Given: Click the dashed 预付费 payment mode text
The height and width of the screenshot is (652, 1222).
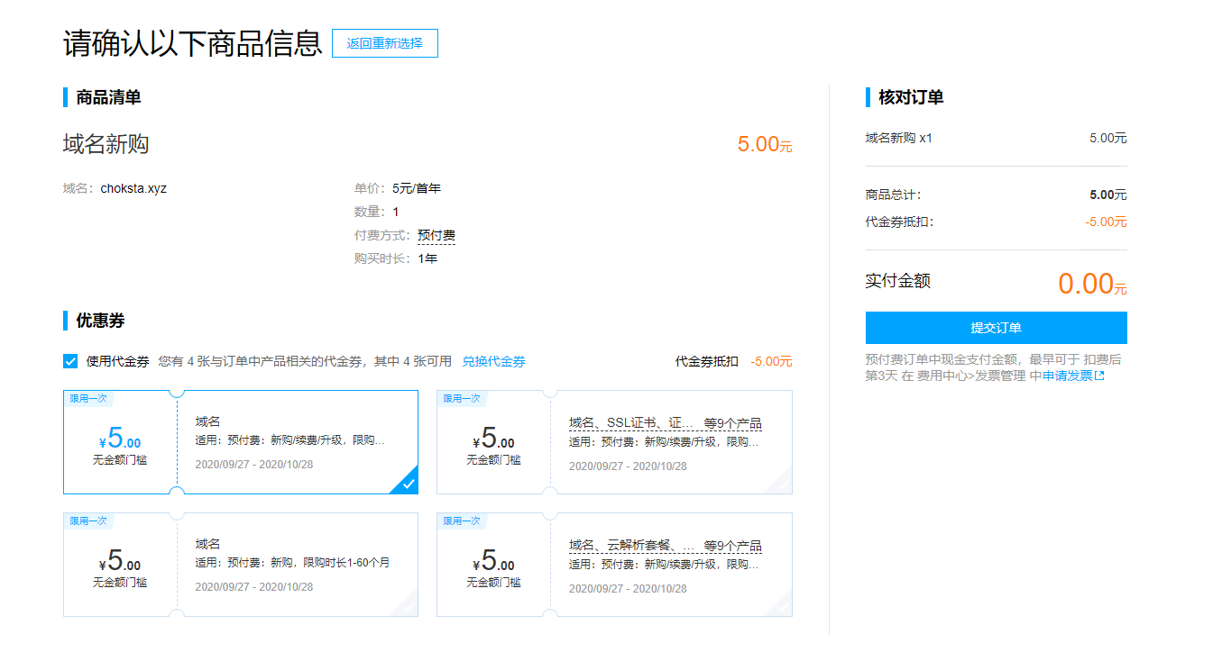Looking at the screenshot, I should [x=437, y=234].
